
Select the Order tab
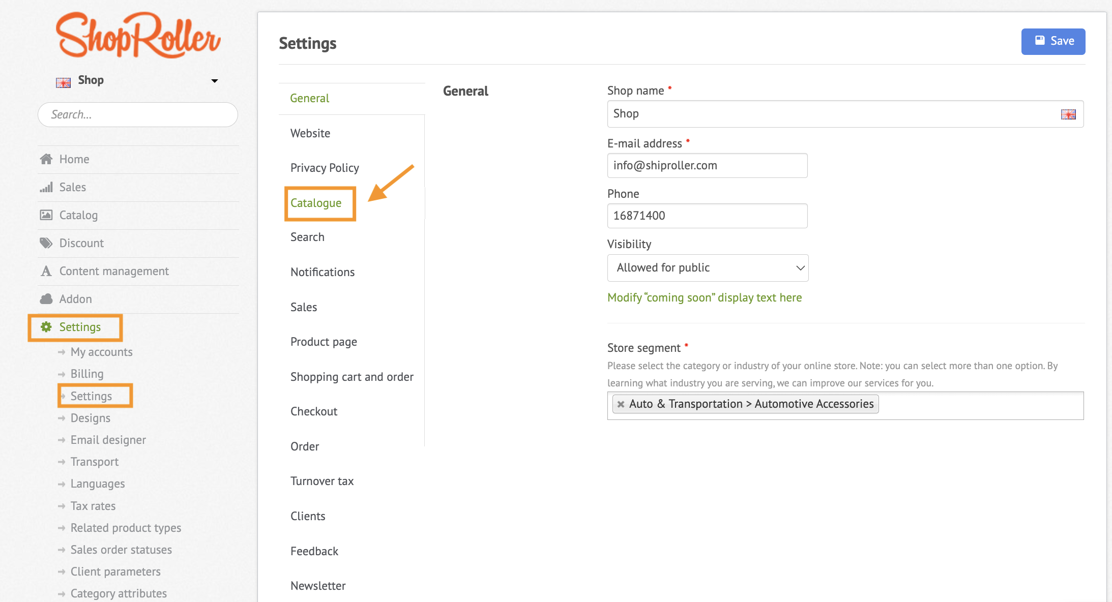(x=305, y=446)
